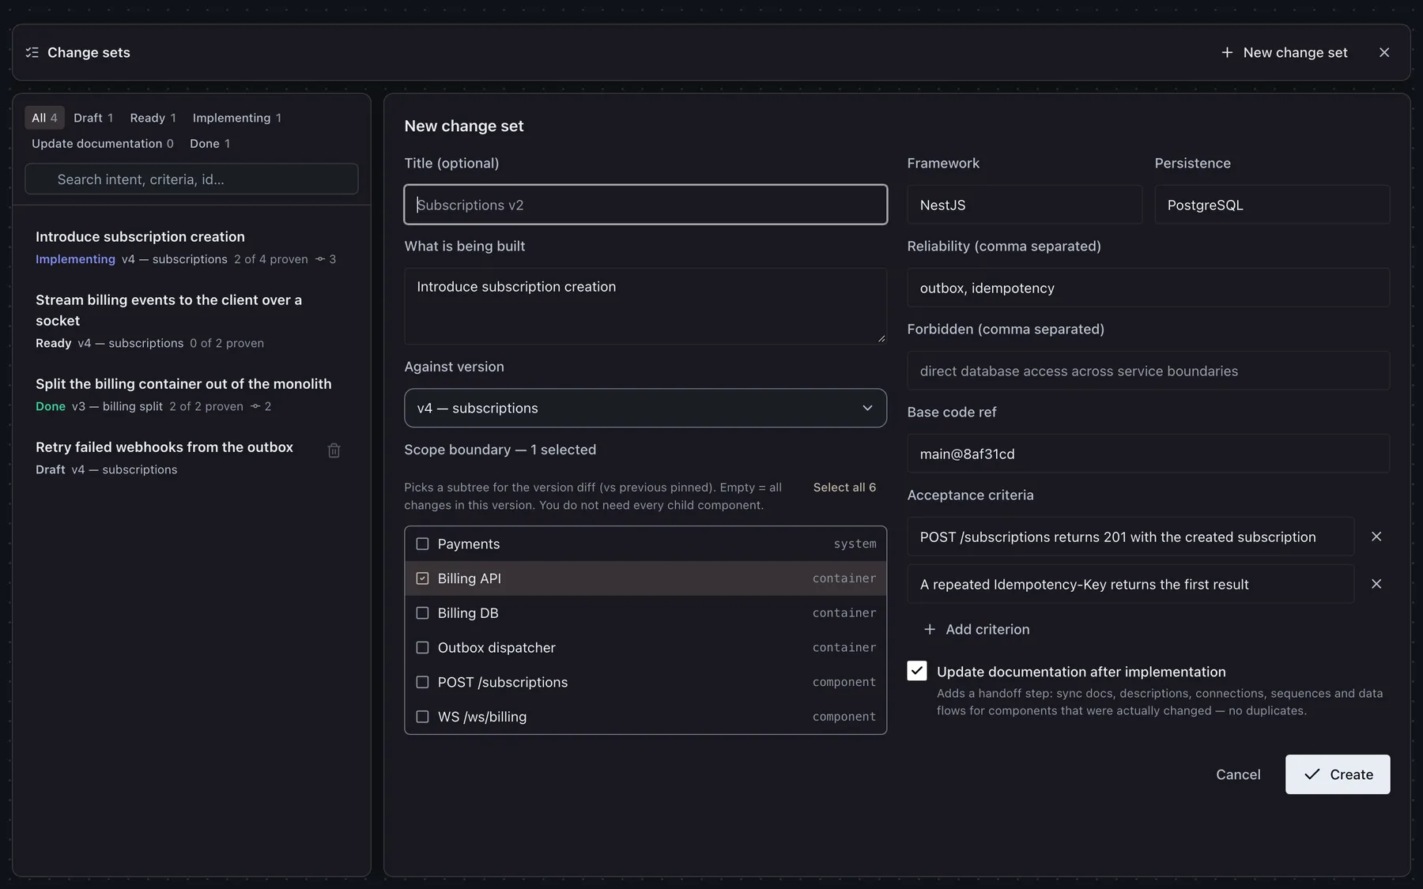Remove the POST /subscriptions returns 201 criterion
This screenshot has width=1423, height=889.
pyautogui.click(x=1376, y=537)
